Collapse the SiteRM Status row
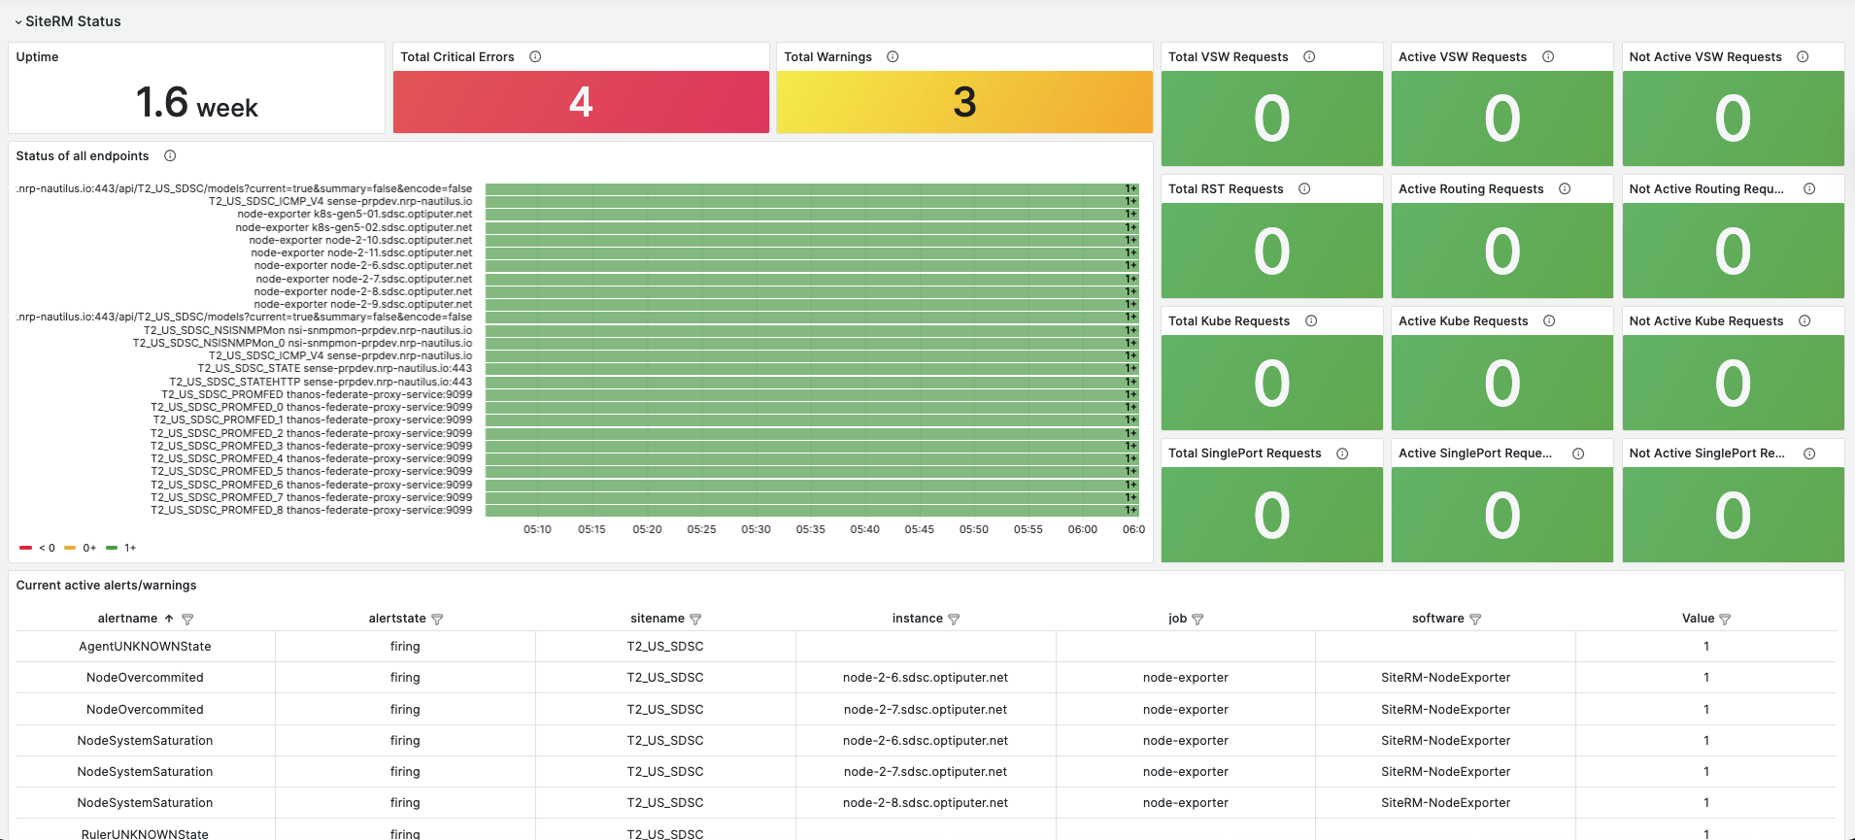 tap(18, 21)
